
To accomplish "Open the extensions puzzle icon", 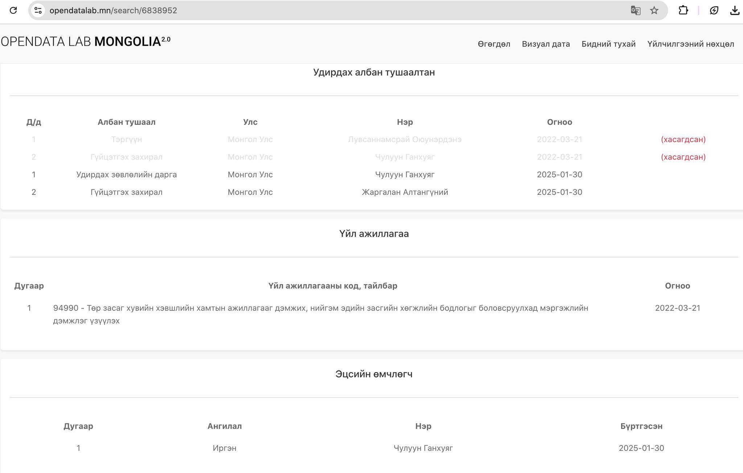I will (x=683, y=10).
